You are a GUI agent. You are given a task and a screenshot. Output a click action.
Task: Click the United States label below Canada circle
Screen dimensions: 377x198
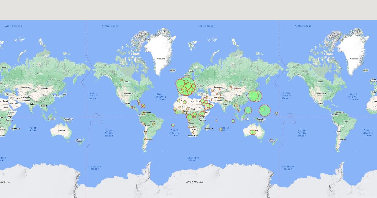(x=128, y=93)
